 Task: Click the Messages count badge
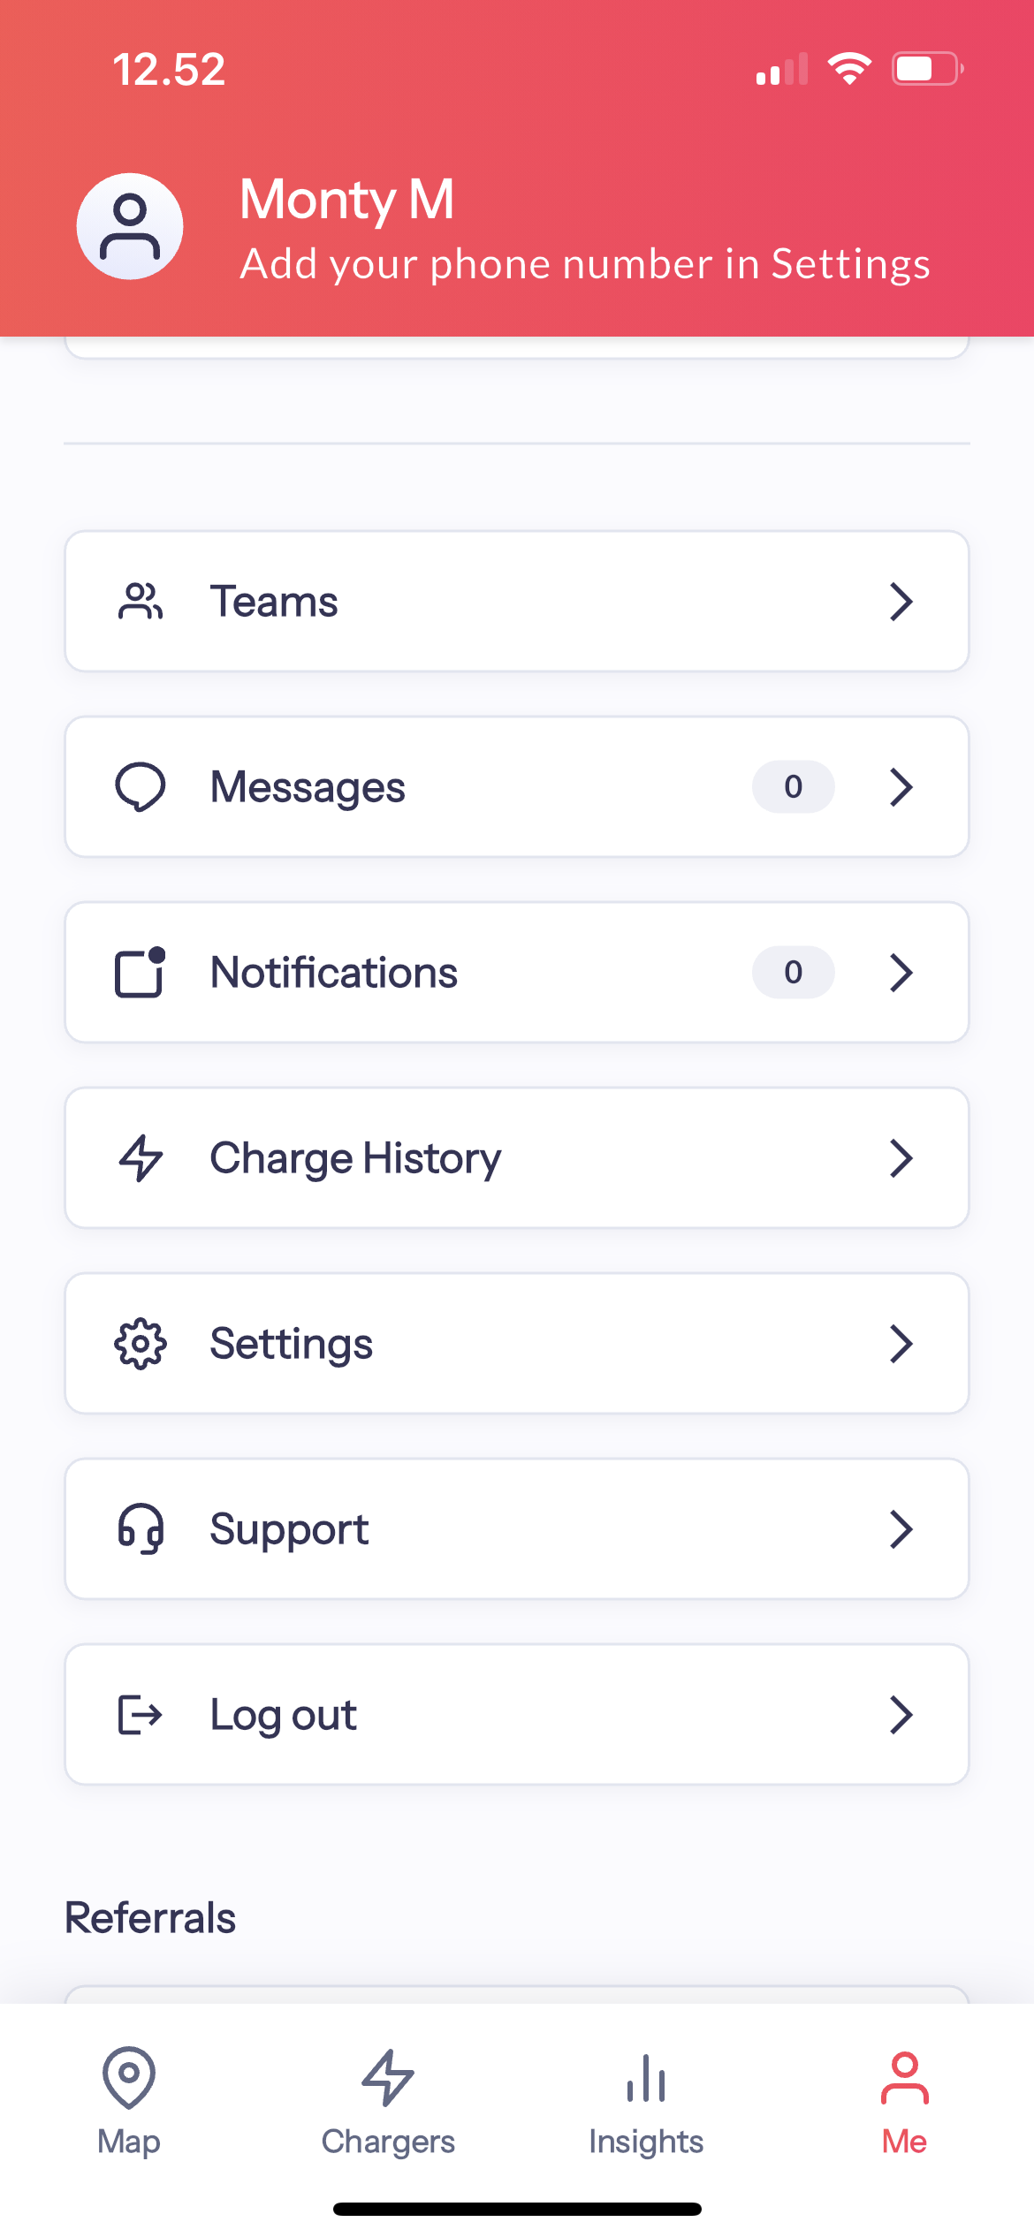(x=793, y=786)
